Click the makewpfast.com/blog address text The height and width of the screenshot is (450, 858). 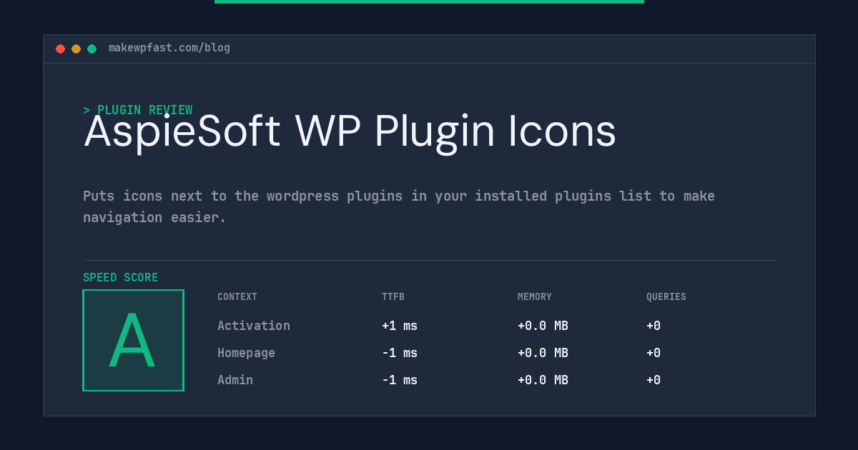pyautogui.click(x=169, y=48)
